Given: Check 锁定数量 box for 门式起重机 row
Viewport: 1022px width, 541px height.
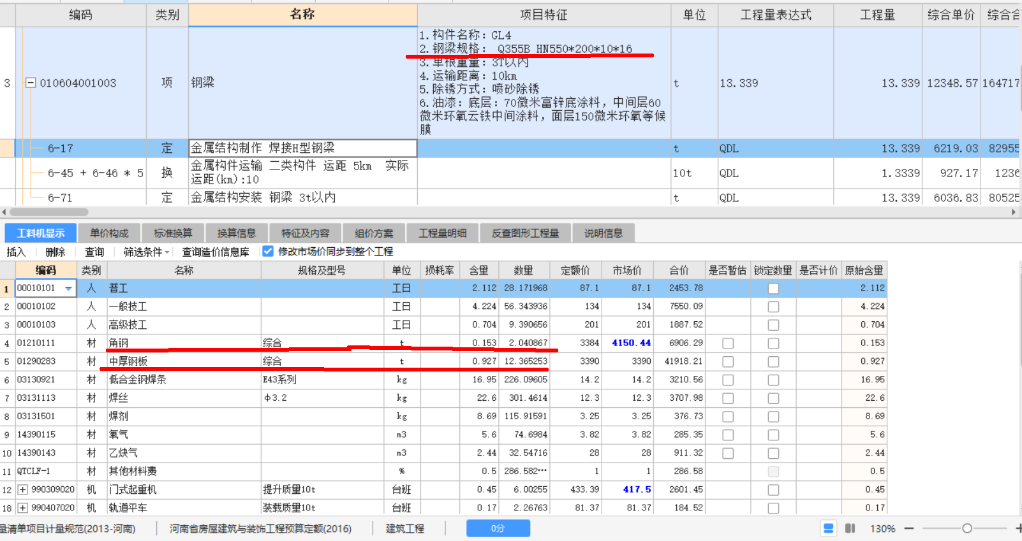Looking at the screenshot, I should (x=773, y=490).
